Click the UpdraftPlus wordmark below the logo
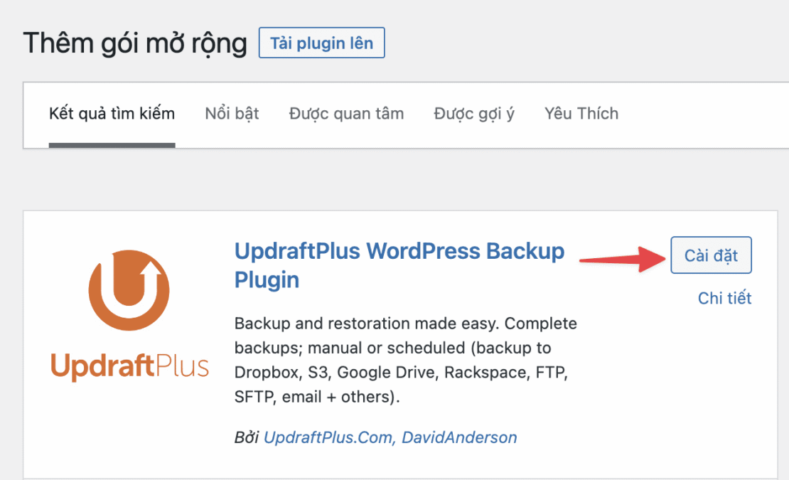Image resolution: width=789 pixels, height=480 pixels. coord(129,367)
